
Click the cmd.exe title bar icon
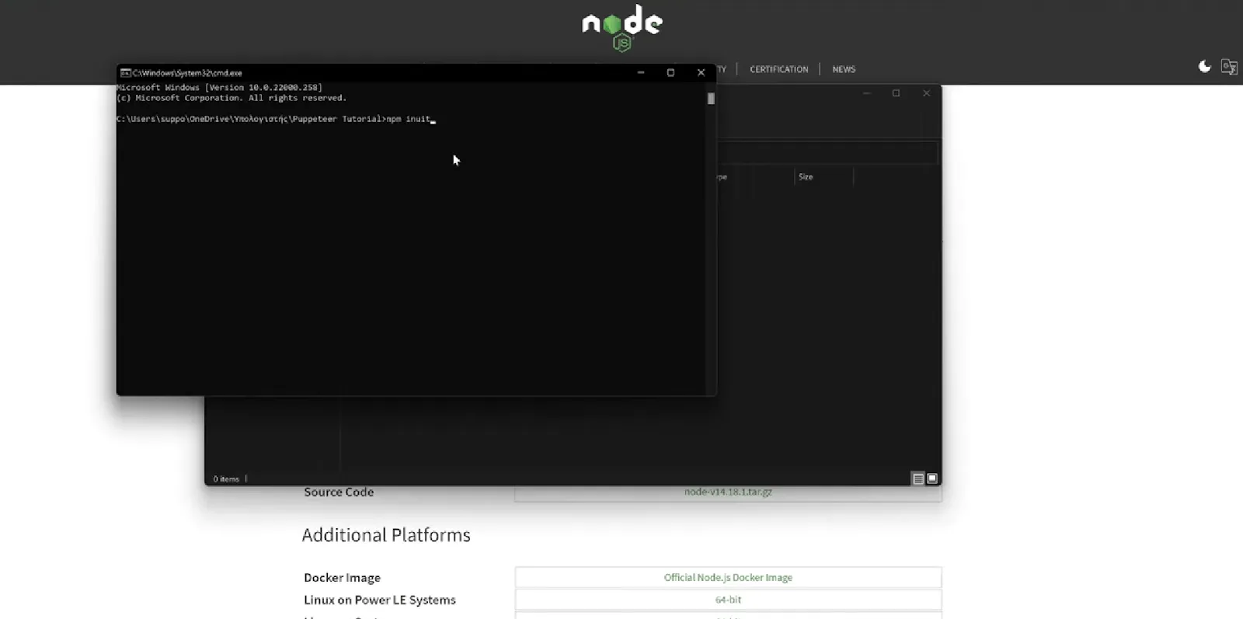pyautogui.click(x=125, y=73)
